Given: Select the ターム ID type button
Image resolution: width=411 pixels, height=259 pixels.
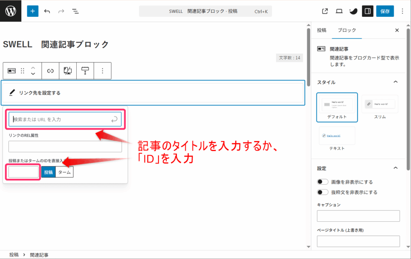Looking at the screenshot, I should point(65,172).
